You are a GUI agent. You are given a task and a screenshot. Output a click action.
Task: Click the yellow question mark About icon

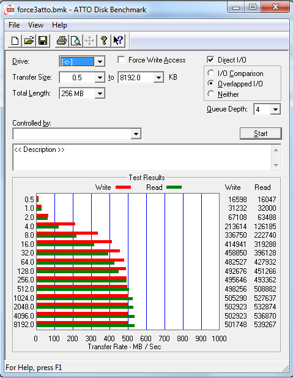[104, 41]
